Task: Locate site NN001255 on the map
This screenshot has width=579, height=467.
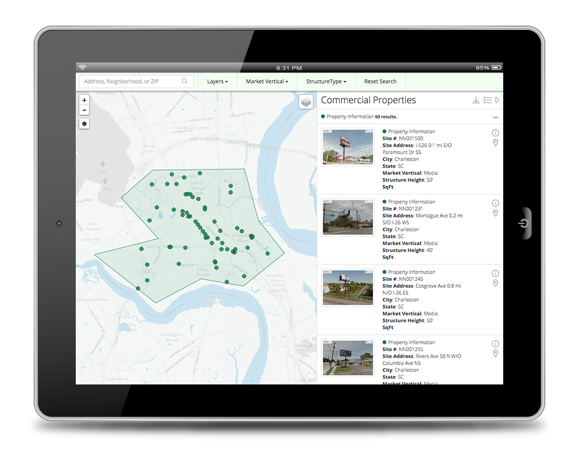Action: [495, 353]
